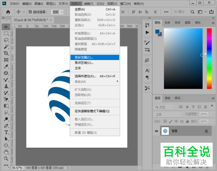This screenshot has width=217, height=171.
Task: Toggle type layer filter T icon
Action: 193,107
